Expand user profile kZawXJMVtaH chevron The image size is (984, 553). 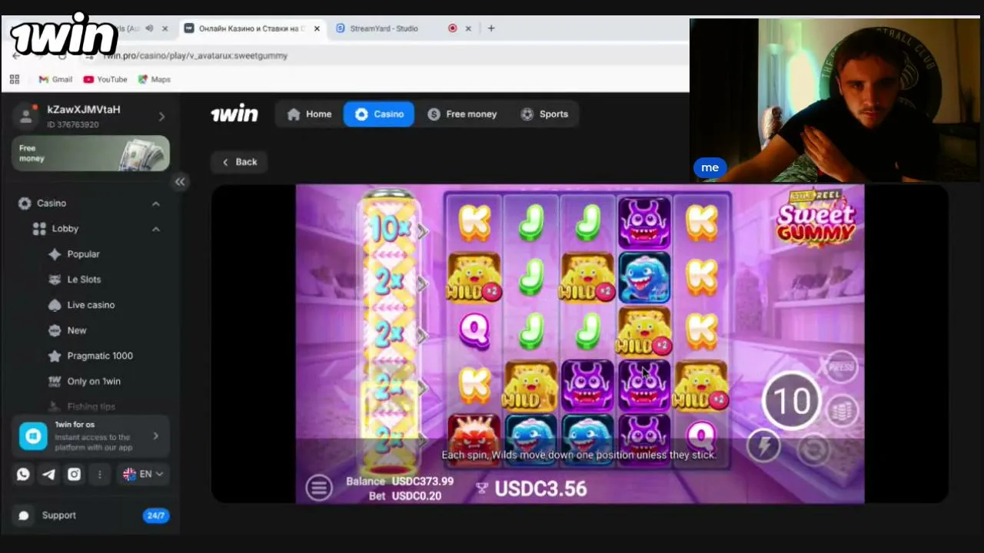pyautogui.click(x=161, y=117)
